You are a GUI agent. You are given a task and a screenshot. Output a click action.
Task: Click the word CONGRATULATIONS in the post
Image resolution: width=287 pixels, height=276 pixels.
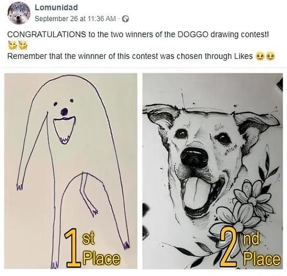click(46, 34)
